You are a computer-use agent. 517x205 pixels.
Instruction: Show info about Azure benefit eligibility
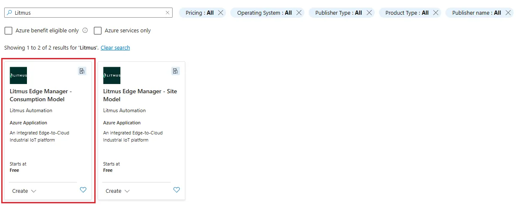(85, 30)
